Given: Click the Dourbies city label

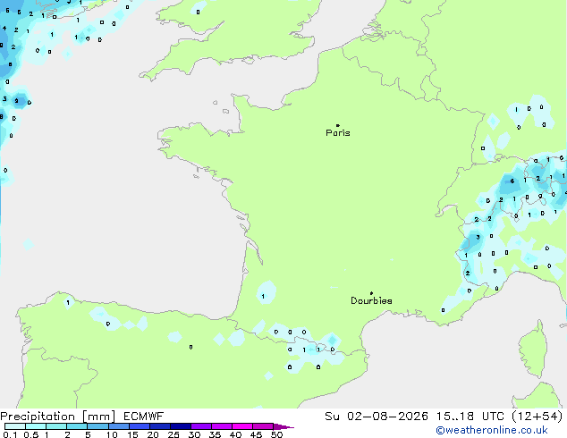Looking at the screenshot, I should [371, 300].
